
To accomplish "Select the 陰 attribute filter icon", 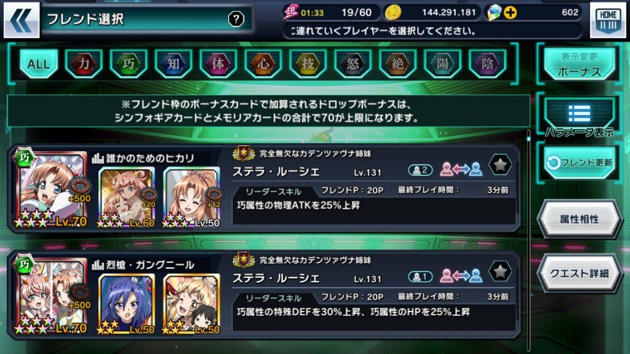I will pyautogui.click(x=487, y=63).
